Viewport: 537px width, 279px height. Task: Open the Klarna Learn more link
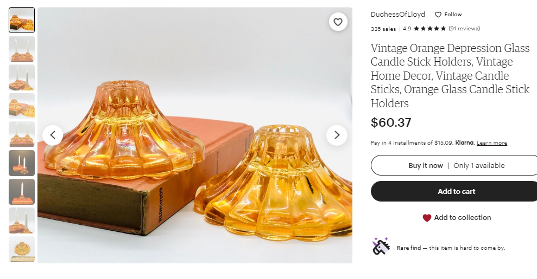(x=491, y=143)
